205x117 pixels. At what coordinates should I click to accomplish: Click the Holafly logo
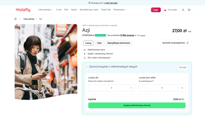pos(23,10)
